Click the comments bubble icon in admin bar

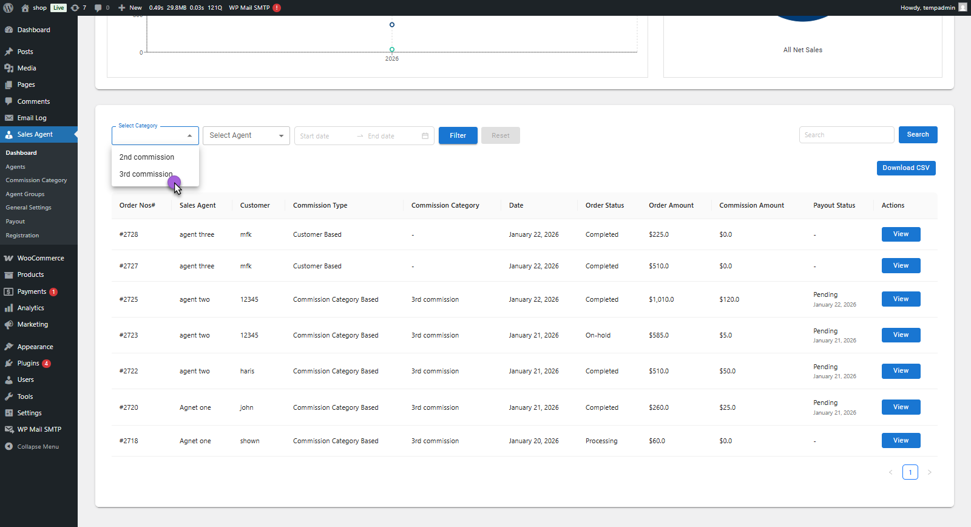98,8
